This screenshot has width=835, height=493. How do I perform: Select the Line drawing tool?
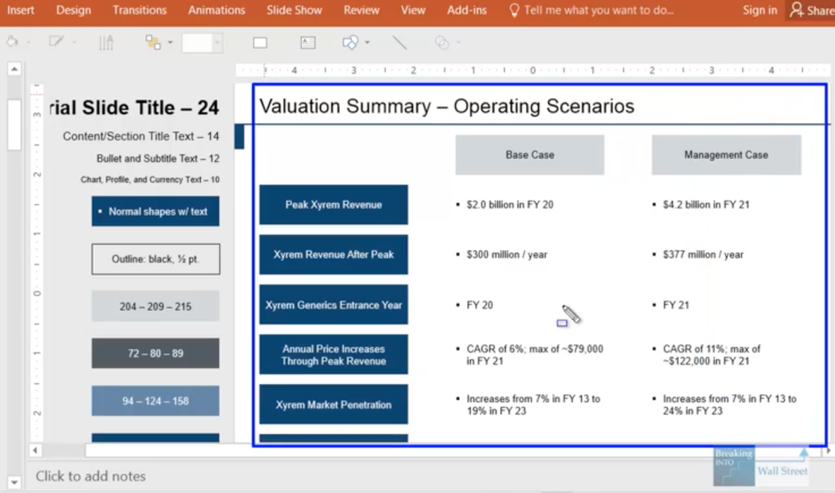click(x=400, y=43)
